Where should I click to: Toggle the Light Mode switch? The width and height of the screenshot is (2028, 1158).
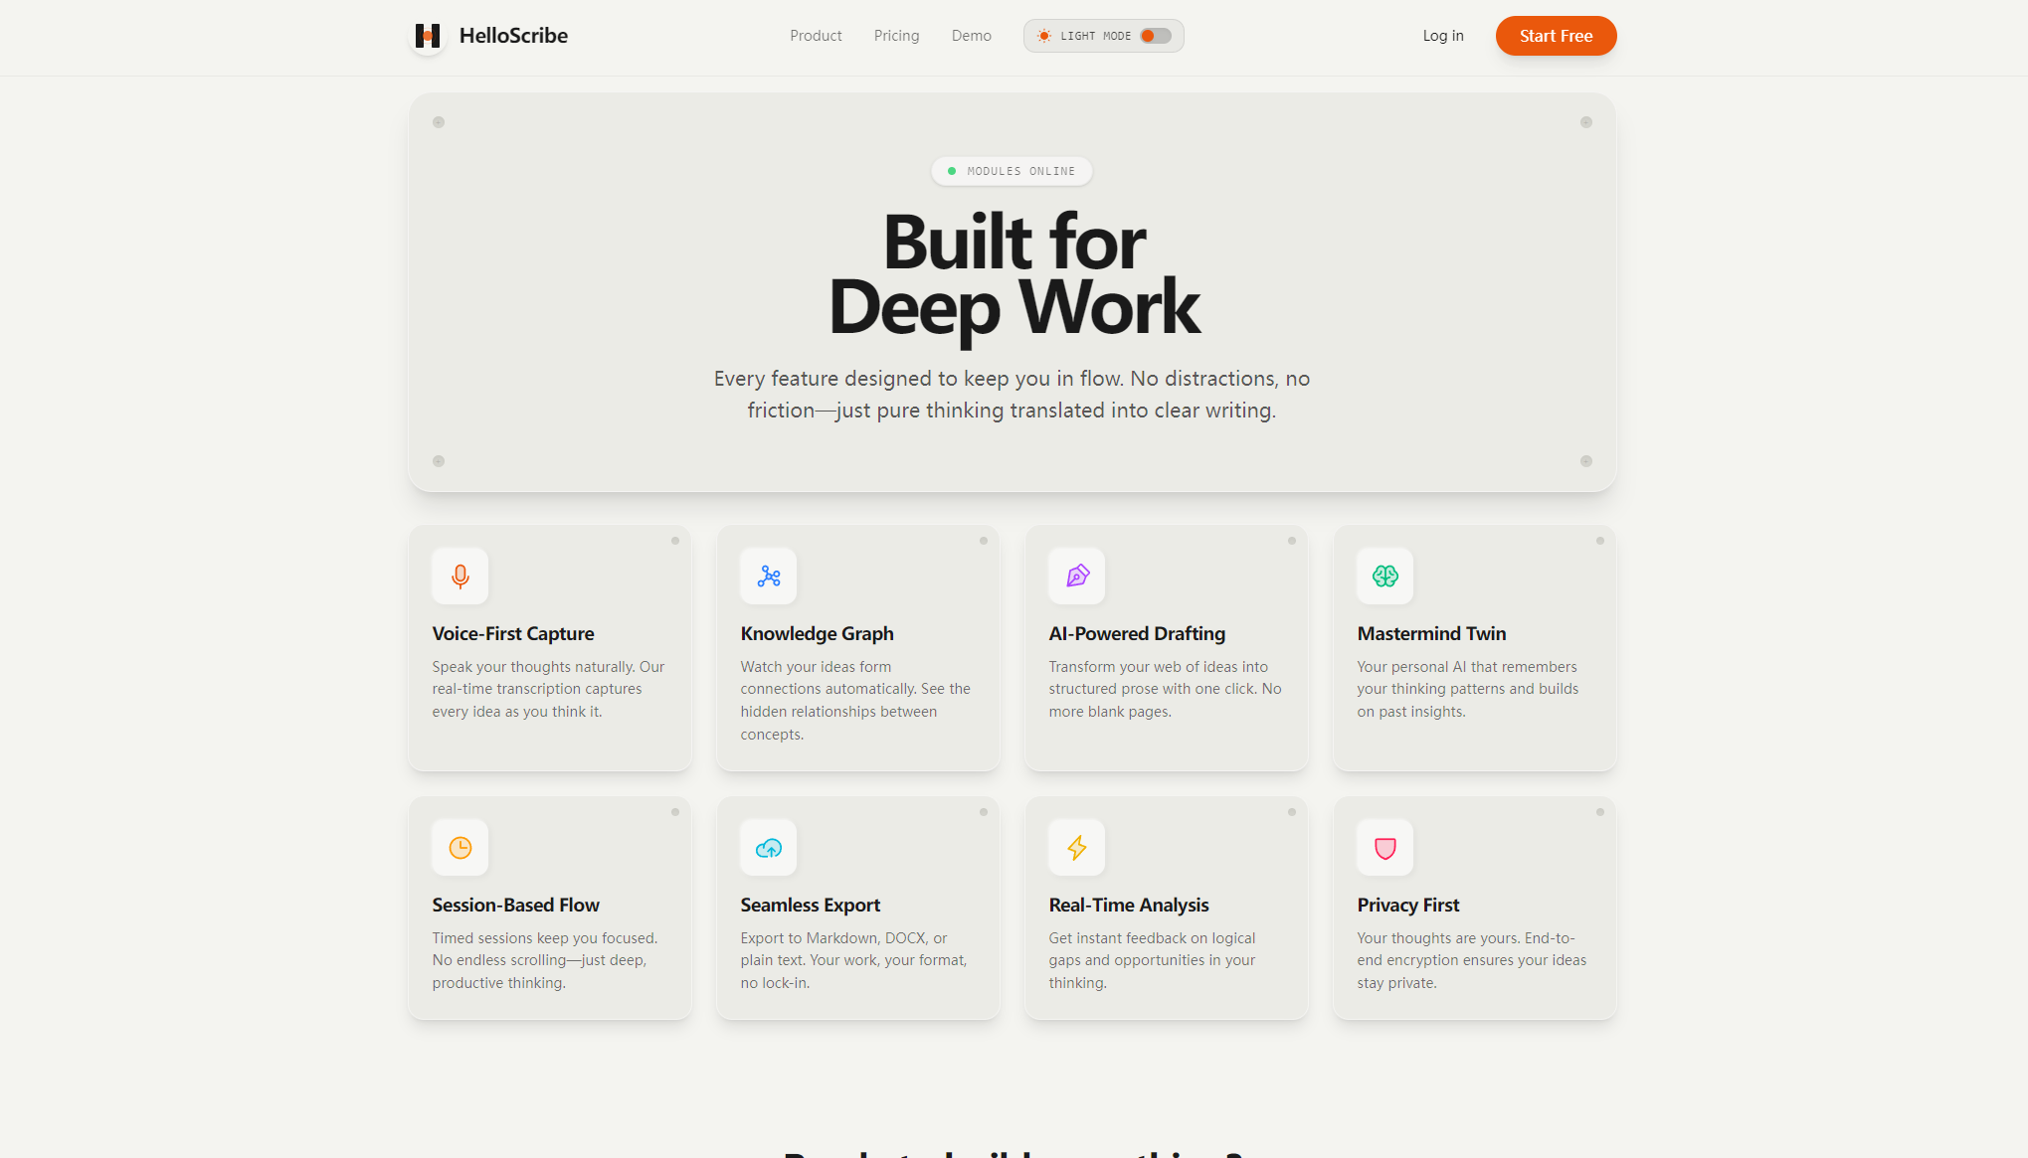[1155, 36]
